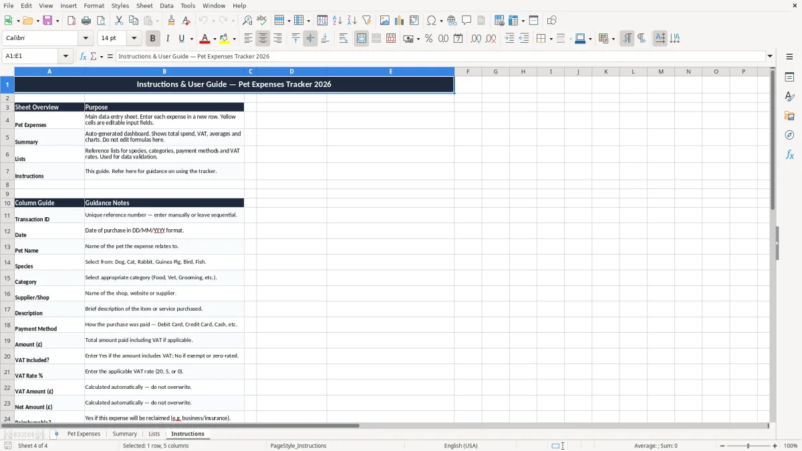Expand the formula bar
Screen dimensions: 802x451
point(770,56)
